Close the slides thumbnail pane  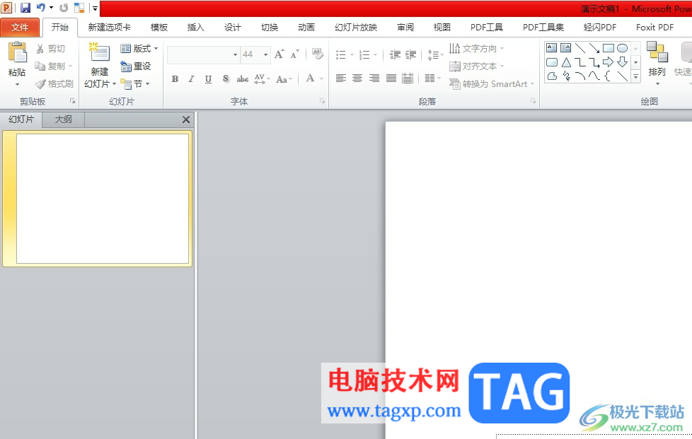click(186, 119)
